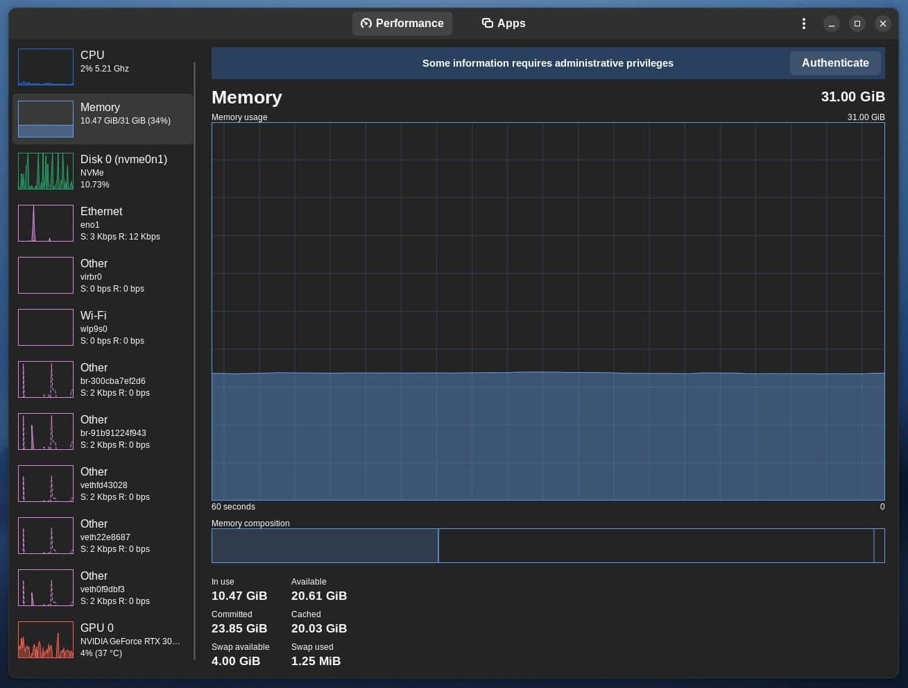Click the Authenticate button
The image size is (908, 688).
835,62
